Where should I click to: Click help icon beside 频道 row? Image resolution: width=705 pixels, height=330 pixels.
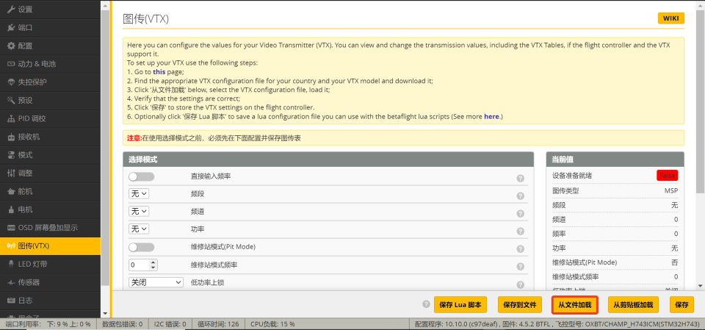(520, 212)
